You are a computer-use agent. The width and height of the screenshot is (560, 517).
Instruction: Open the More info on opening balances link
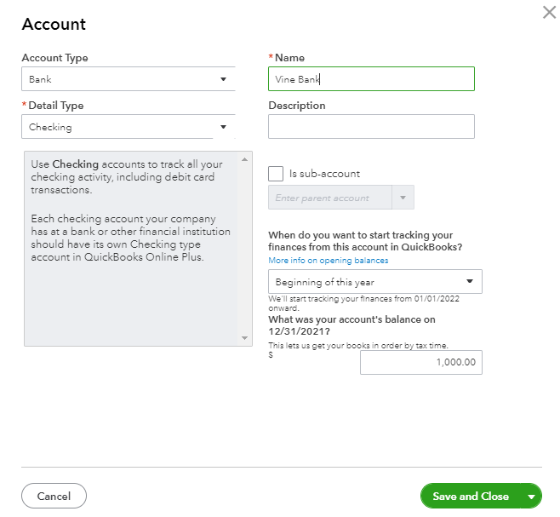pos(328,261)
